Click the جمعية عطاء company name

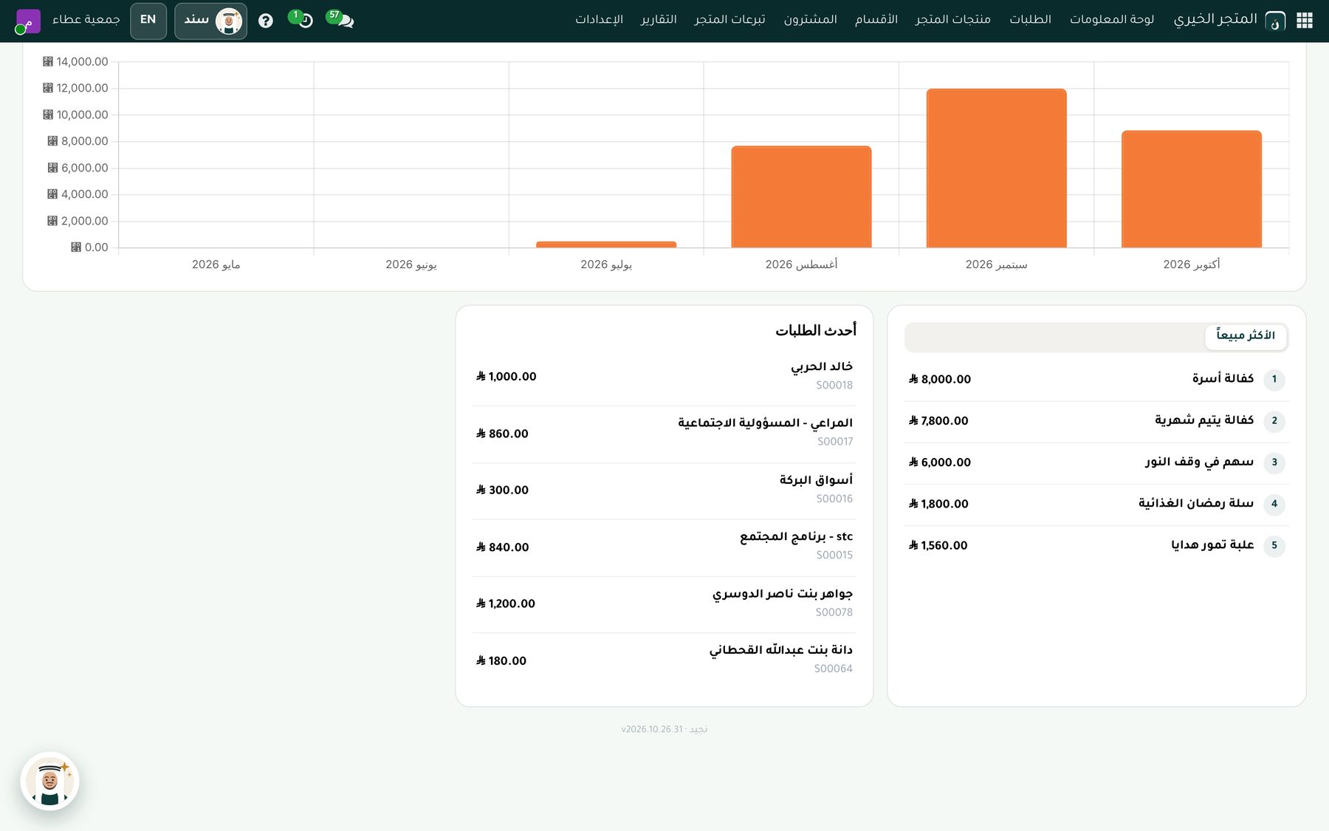tap(86, 19)
